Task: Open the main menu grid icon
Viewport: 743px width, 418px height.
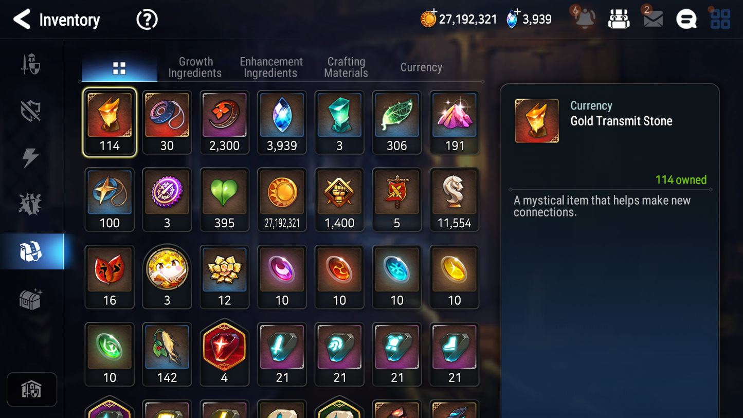Action: [x=720, y=20]
